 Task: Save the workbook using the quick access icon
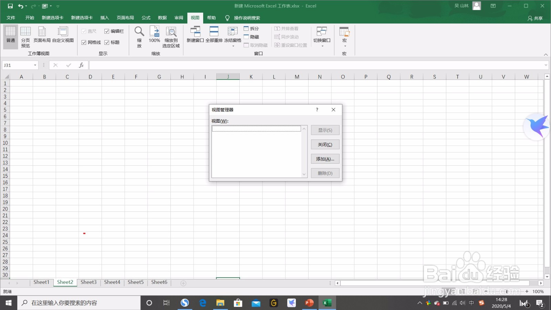point(10,6)
